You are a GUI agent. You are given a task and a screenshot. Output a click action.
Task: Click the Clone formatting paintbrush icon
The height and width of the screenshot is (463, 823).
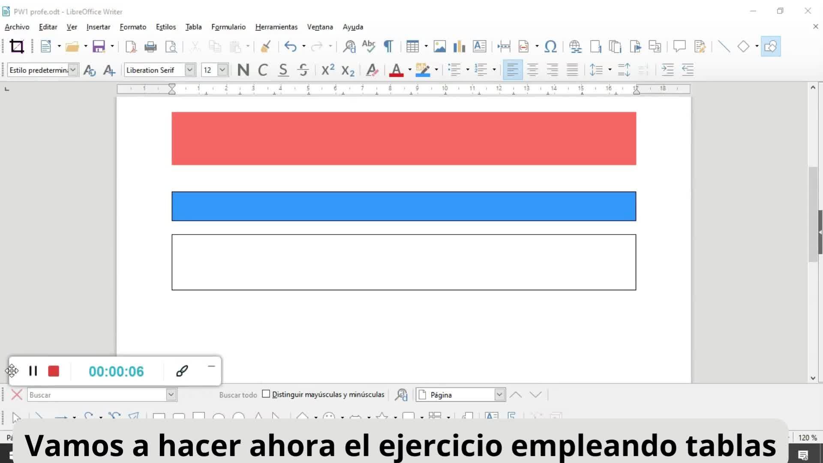point(265,46)
